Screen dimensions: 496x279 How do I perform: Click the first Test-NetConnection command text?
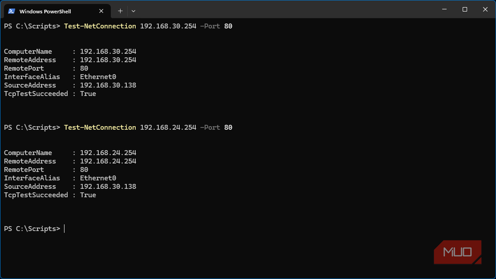click(x=100, y=26)
